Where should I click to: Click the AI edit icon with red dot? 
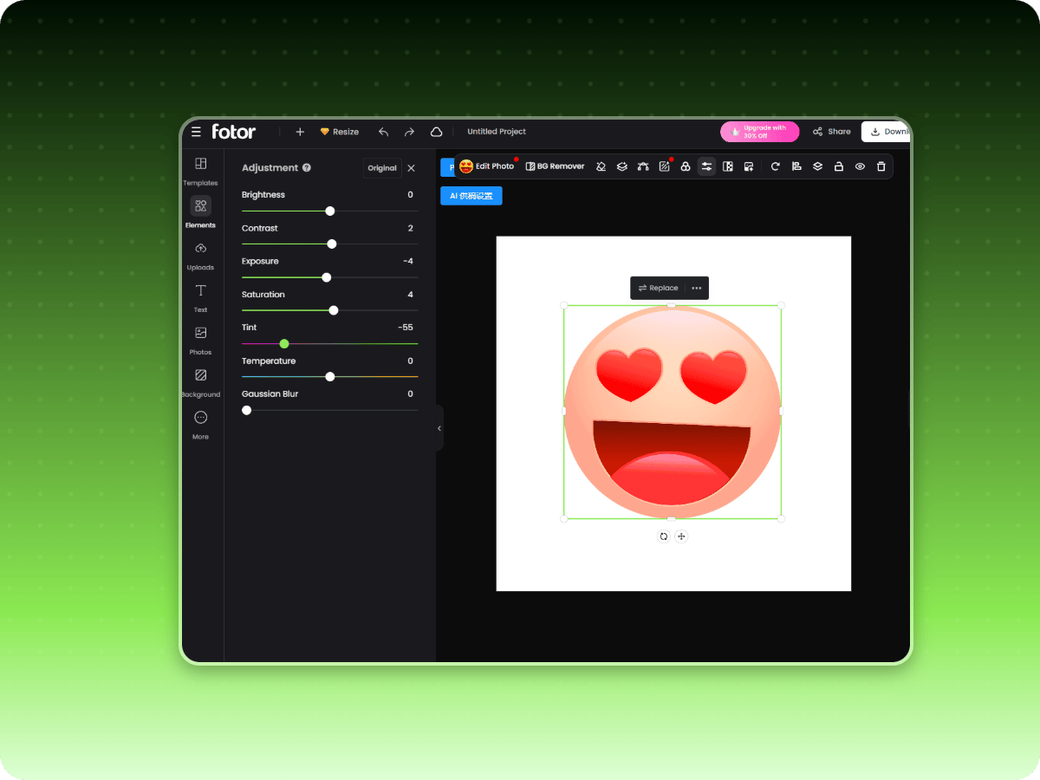(665, 166)
